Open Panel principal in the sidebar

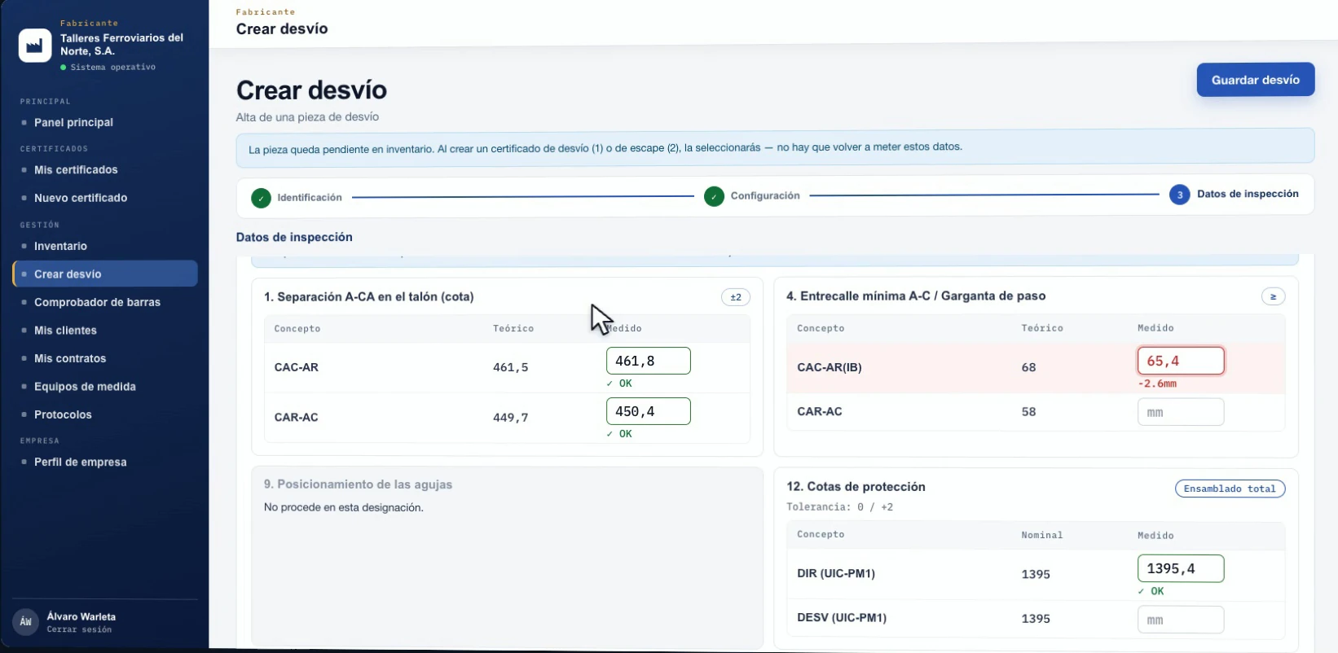(x=73, y=122)
